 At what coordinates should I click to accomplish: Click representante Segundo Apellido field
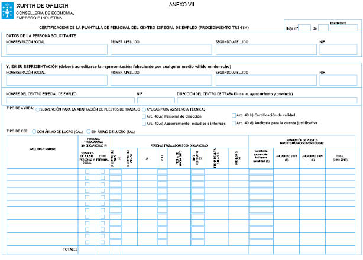(265, 80)
